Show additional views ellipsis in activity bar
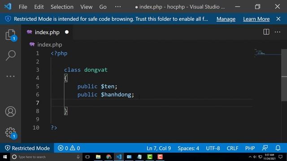This screenshot has height=161, width=287. pyautogui.click(x=10, y=76)
